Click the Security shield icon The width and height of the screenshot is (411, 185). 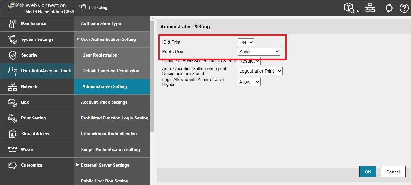pos(12,55)
